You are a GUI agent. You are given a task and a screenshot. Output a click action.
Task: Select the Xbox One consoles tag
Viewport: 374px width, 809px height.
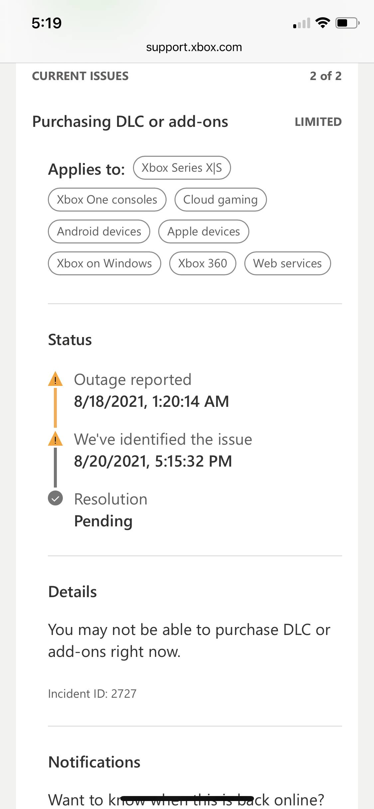(107, 200)
